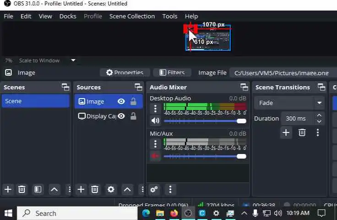This screenshot has height=220, width=337.
Task: Open transition properties three-dot menu
Action: point(318,132)
